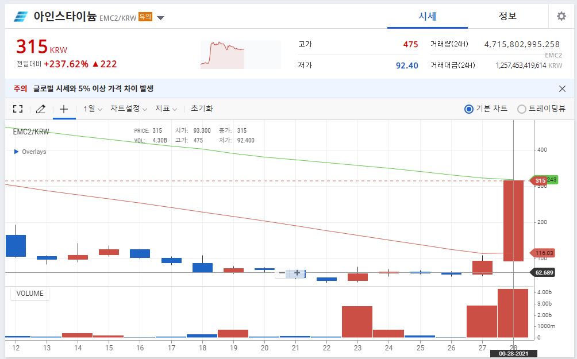Viewport: 577px width, 359px height.
Task: Click the 유의 warning badge
Action: (148, 17)
